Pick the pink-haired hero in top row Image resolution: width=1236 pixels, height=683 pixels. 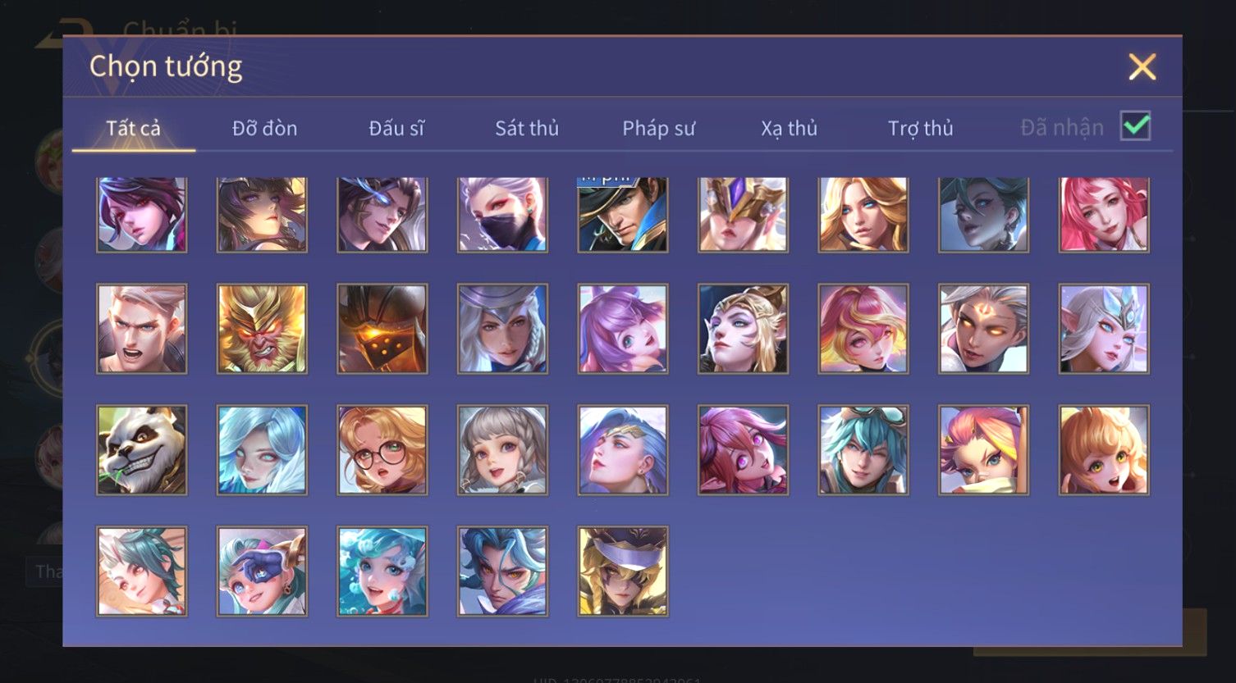1104,215
